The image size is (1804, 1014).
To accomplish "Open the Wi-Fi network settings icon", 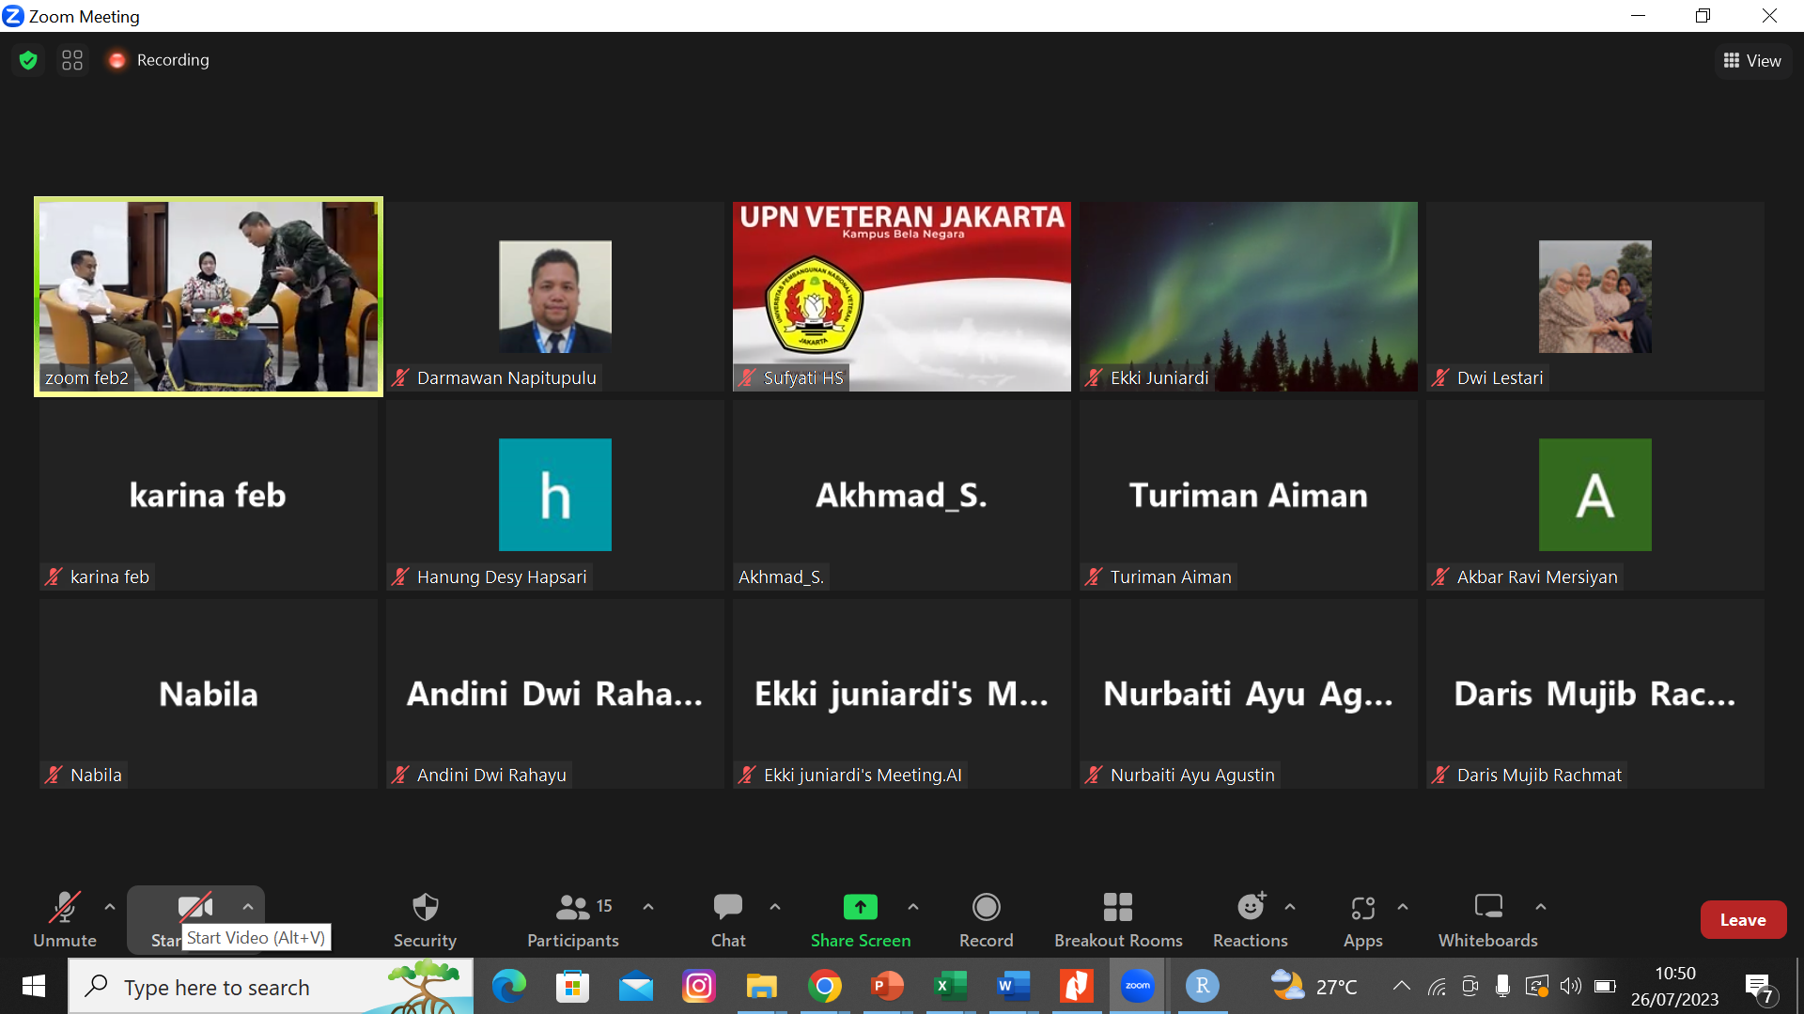I will pyautogui.click(x=1437, y=986).
